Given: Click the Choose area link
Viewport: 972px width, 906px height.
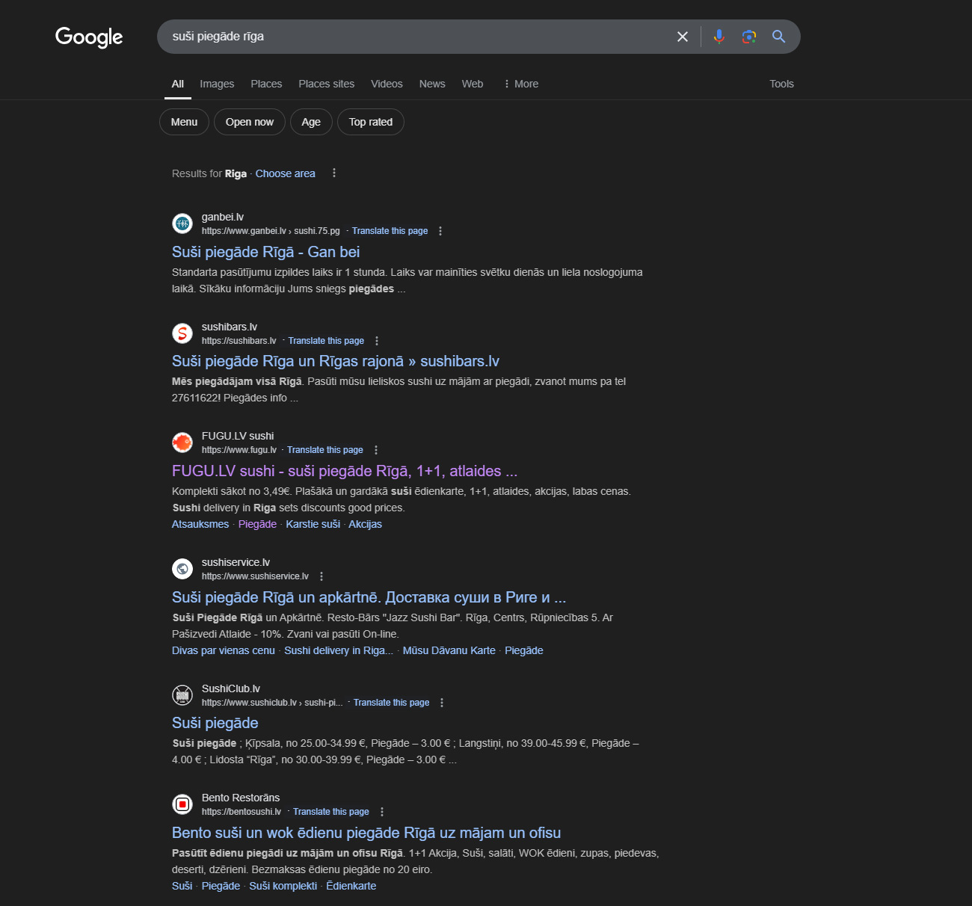Looking at the screenshot, I should click(x=286, y=173).
